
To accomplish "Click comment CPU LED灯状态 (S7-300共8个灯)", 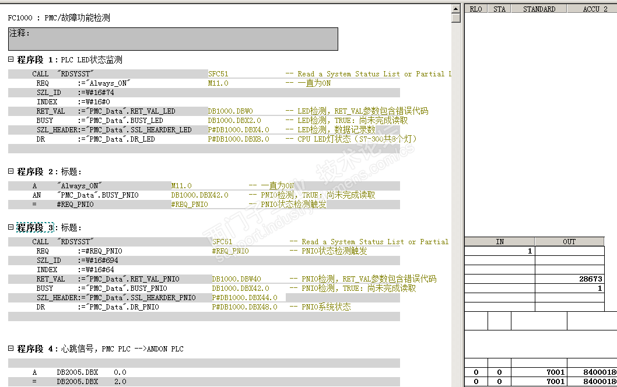I will tap(357, 139).
